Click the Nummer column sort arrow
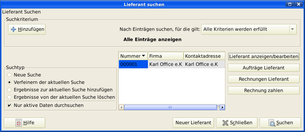 (144, 56)
